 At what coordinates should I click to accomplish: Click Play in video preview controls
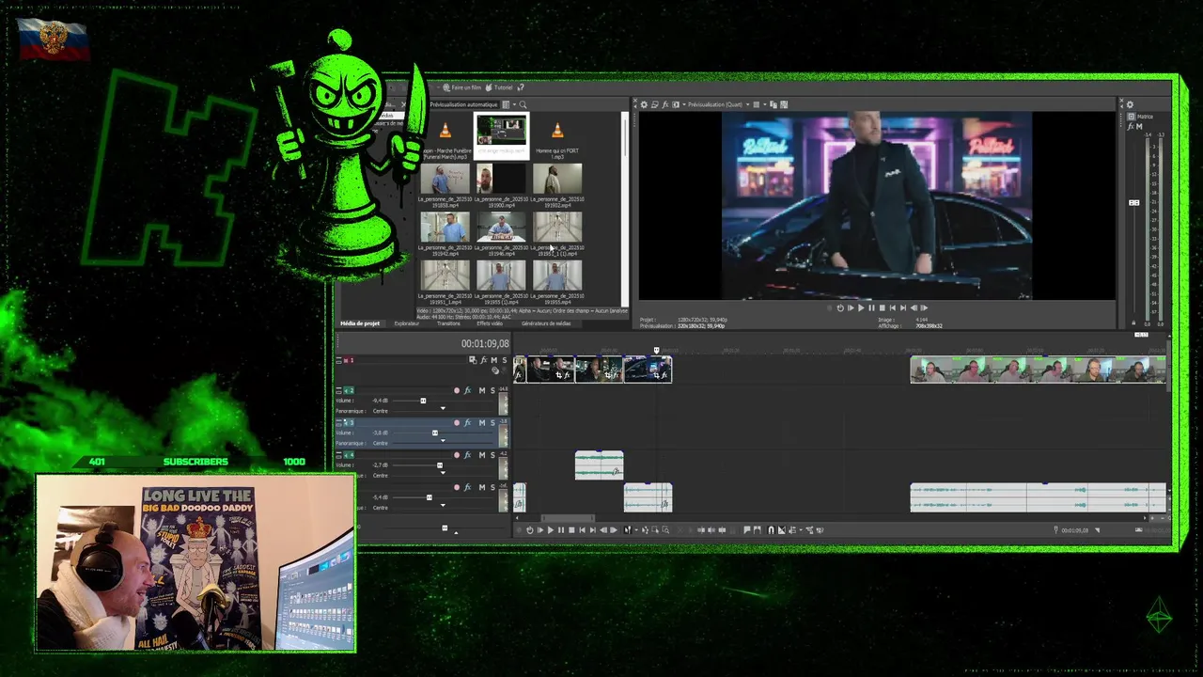(x=861, y=307)
